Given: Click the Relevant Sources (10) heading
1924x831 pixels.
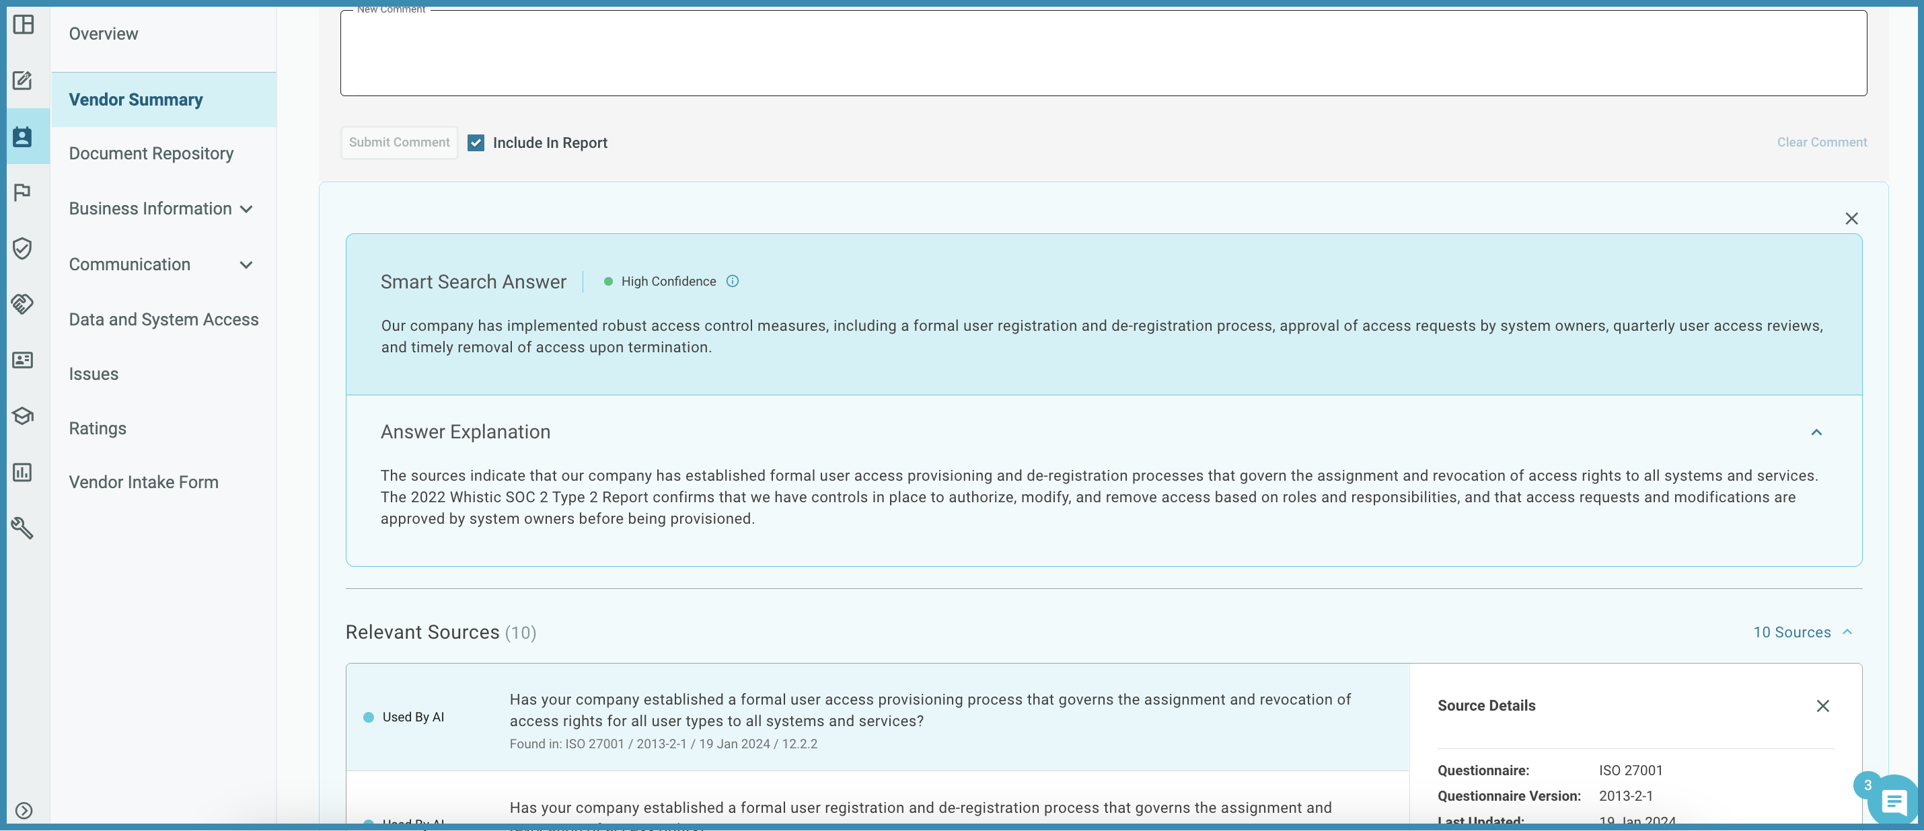Looking at the screenshot, I should [441, 633].
